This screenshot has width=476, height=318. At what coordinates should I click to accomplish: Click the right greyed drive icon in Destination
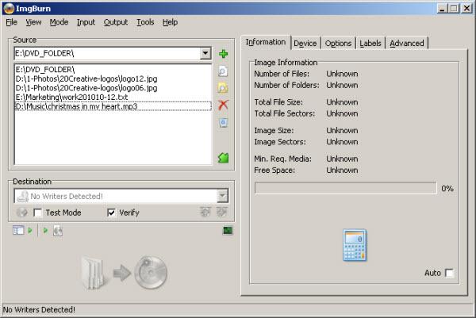pos(222,212)
